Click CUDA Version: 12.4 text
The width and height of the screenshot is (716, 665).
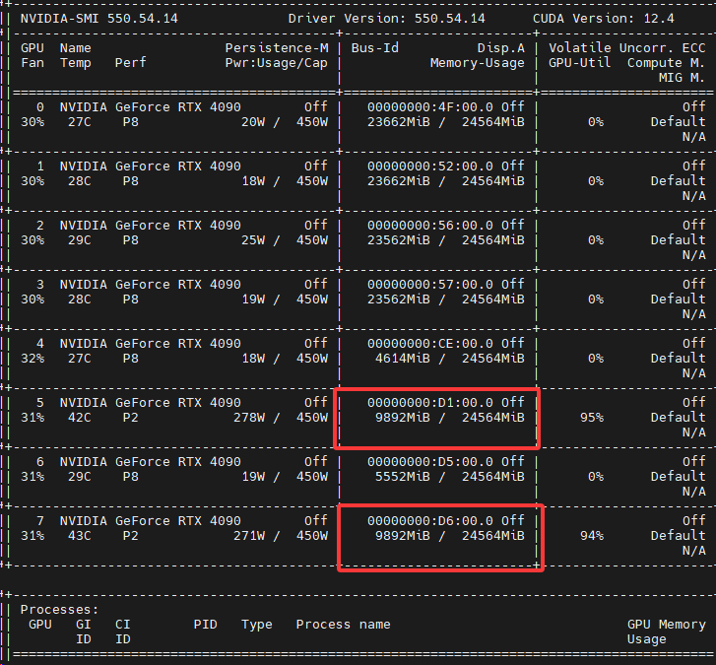(x=603, y=19)
